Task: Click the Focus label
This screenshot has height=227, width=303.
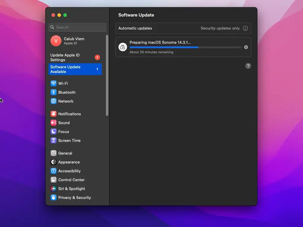Action: pos(64,132)
